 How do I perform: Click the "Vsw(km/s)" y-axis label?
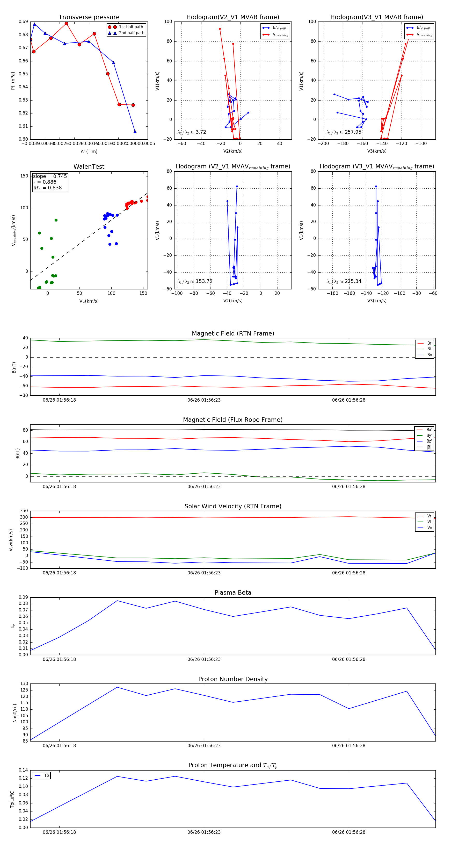11,540
